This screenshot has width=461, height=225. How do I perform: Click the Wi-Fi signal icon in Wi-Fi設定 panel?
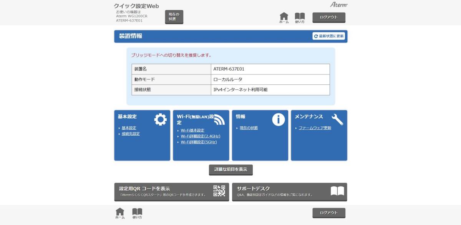pos(220,120)
